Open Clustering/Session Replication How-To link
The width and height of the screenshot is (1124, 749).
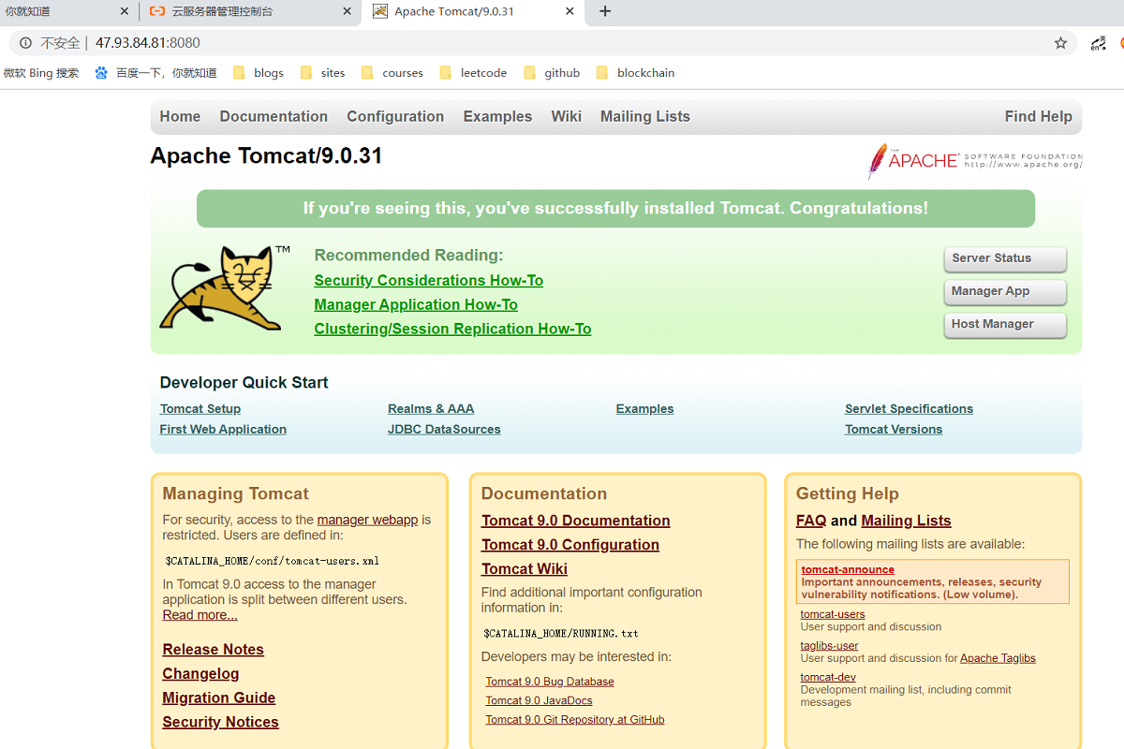[452, 330]
